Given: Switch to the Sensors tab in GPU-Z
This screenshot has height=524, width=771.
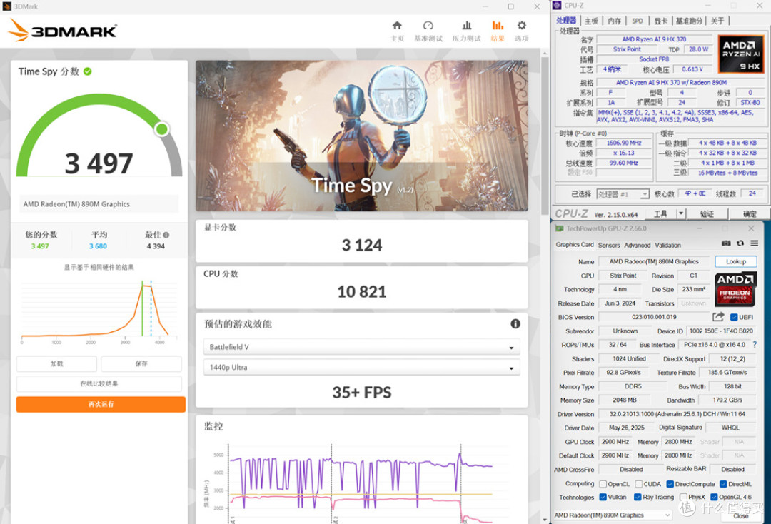Looking at the screenshot, I should click(609, 245).
